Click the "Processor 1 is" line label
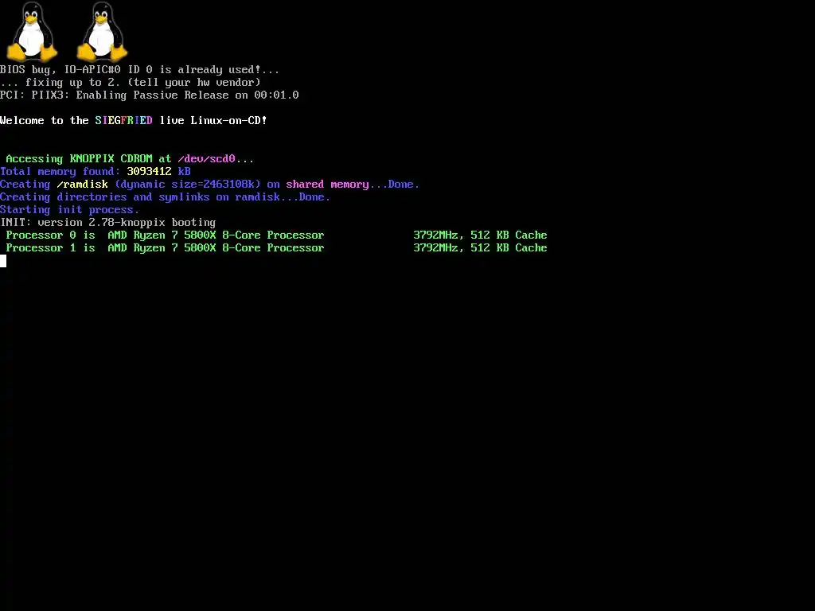The height and width of the screenshot is (611, 815). pyautogui.click(x=50, y=248)
